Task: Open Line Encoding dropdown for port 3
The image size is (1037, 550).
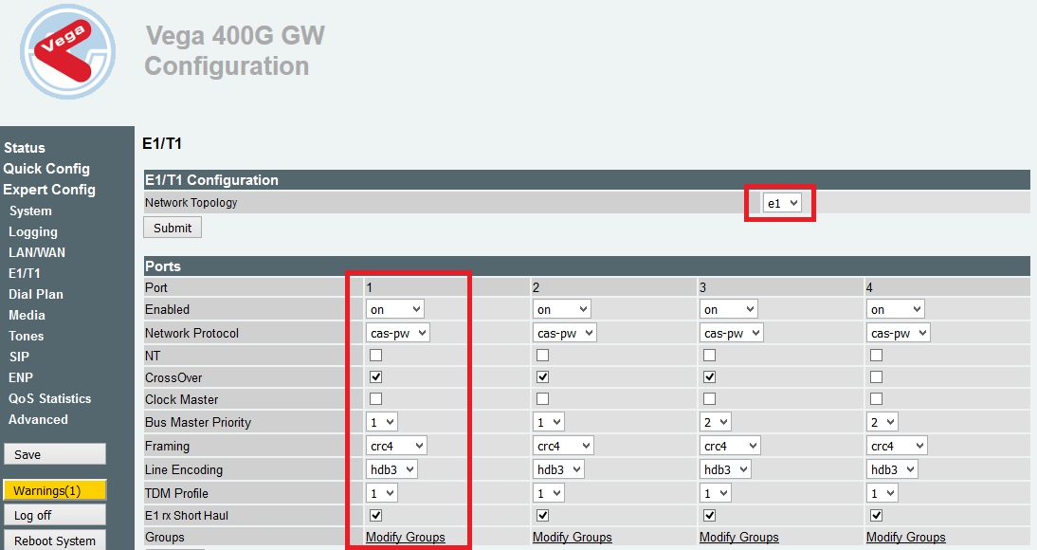Action: click(x=725, y=469)
